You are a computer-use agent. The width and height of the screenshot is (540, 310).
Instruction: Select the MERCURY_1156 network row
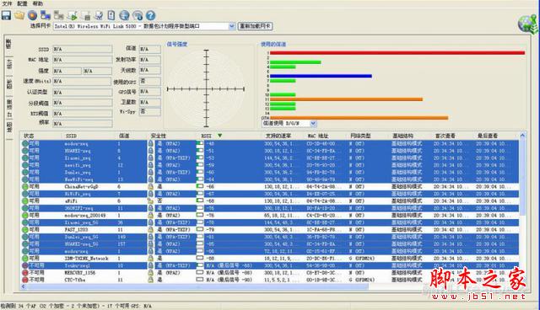270,273
